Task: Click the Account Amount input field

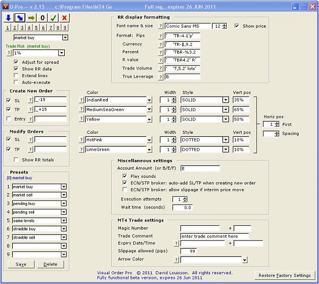Action: [x=200, y=169]
